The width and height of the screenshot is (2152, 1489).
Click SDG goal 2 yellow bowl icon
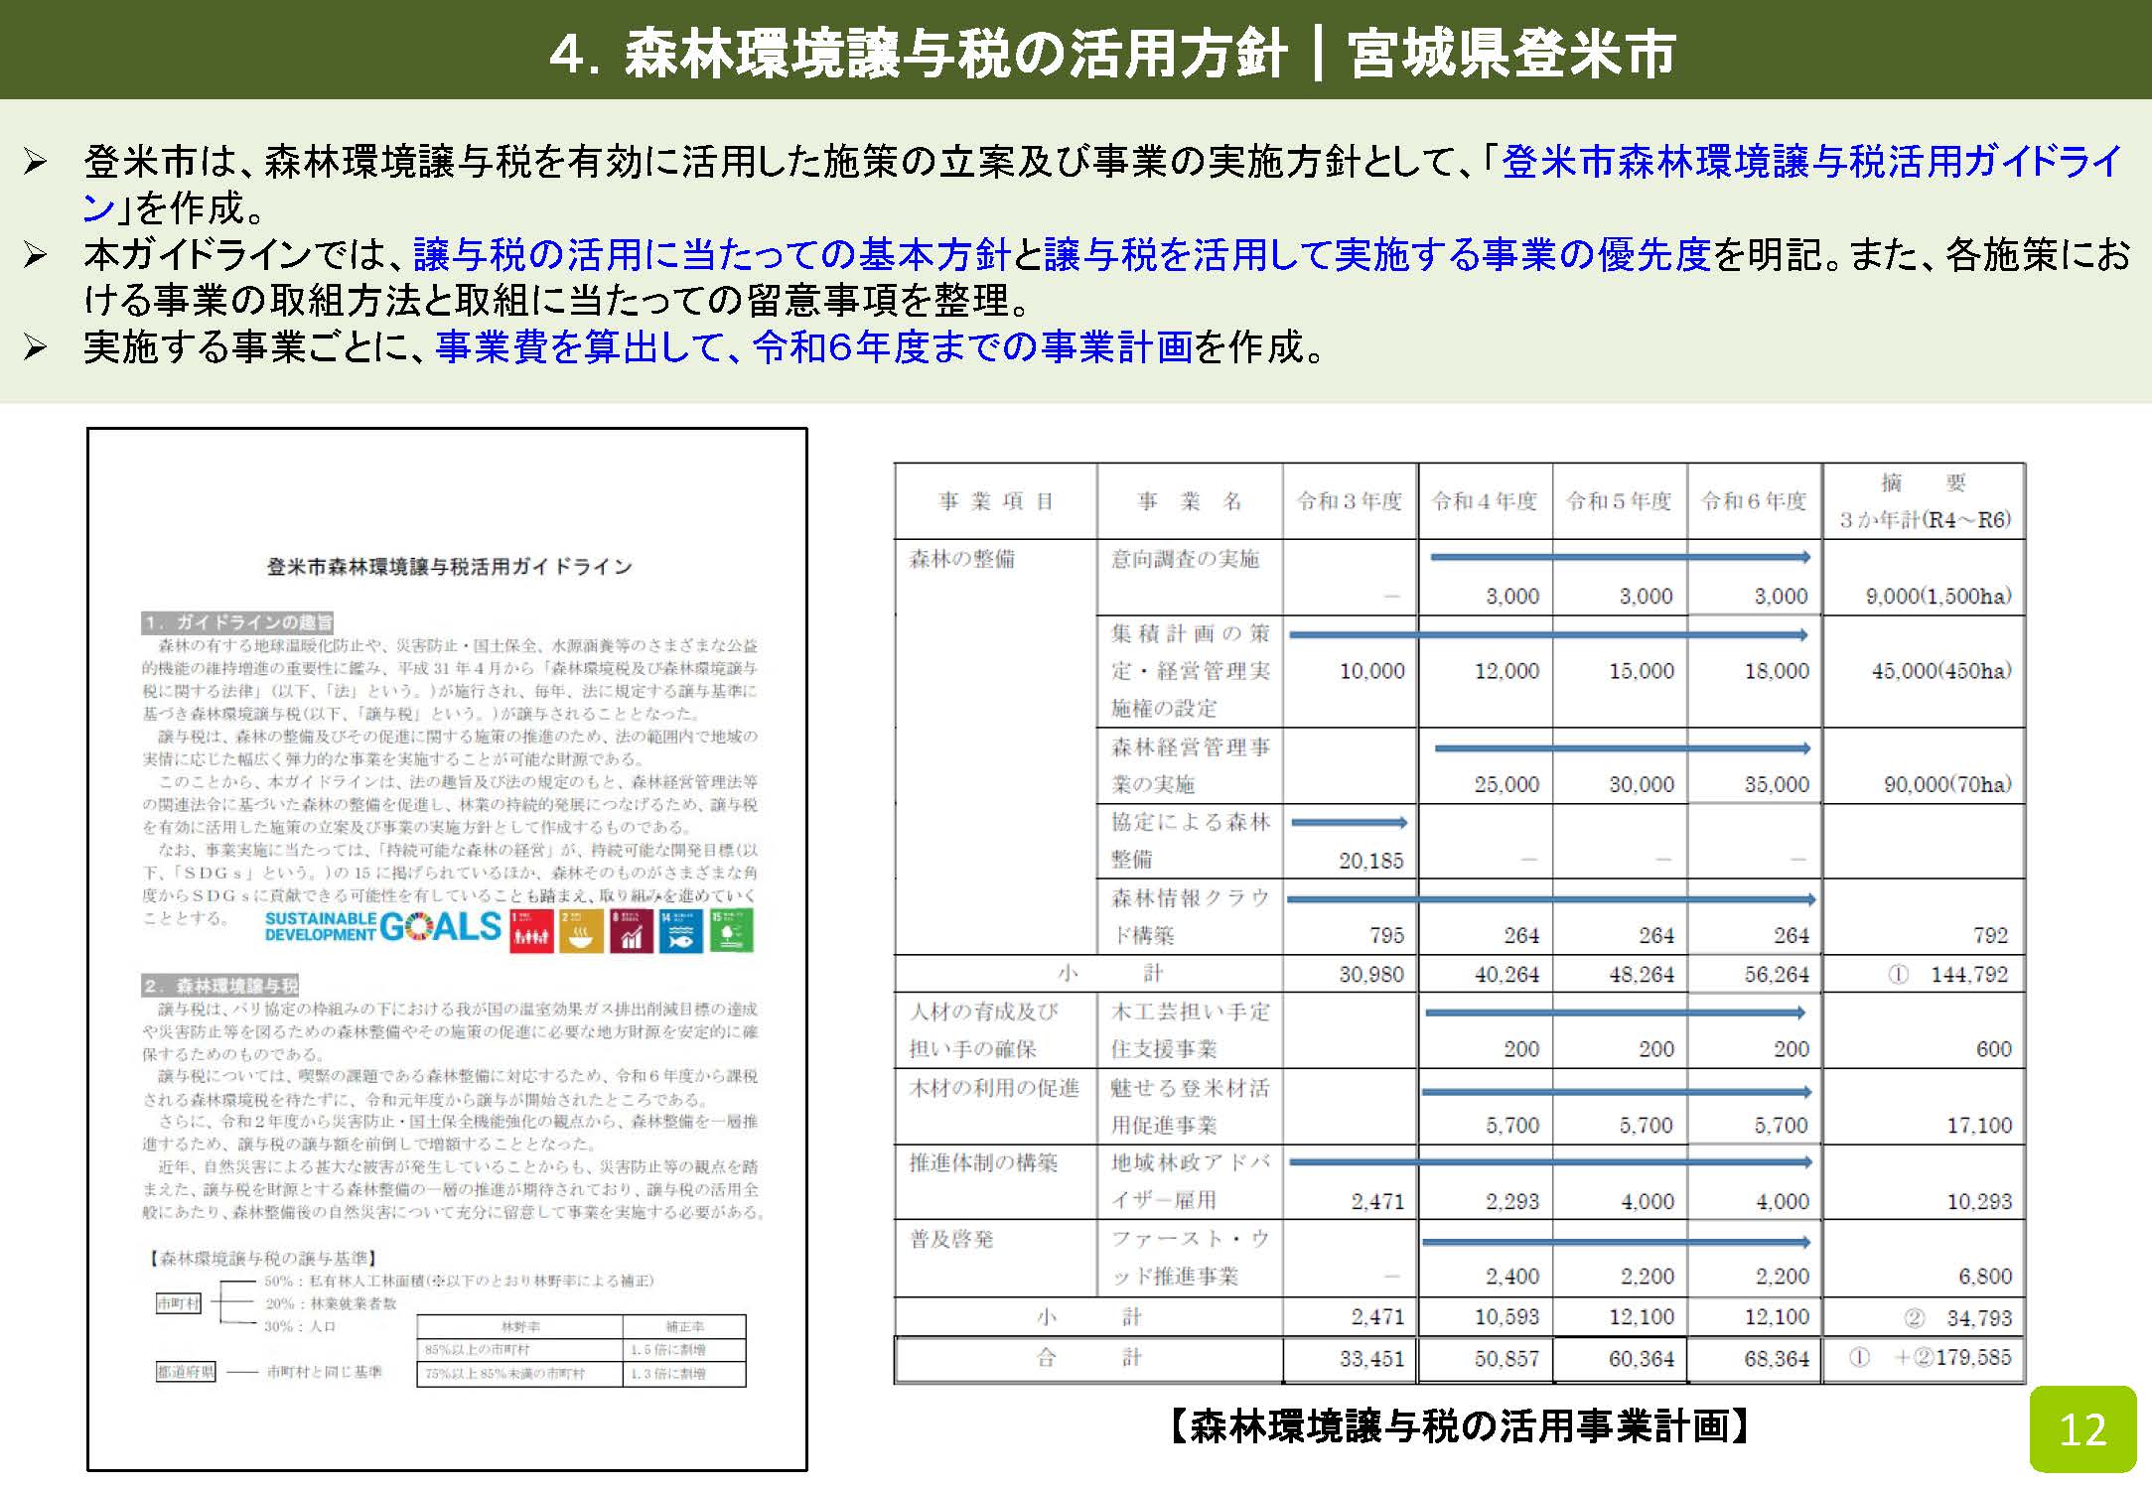tap(581, 931)
